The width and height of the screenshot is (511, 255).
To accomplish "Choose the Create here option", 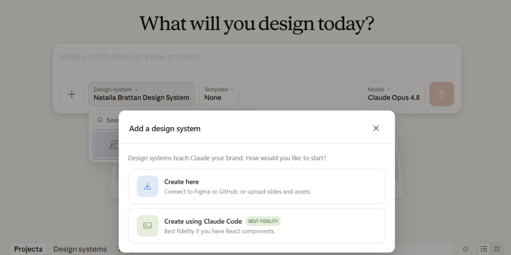I will point(257,186).
